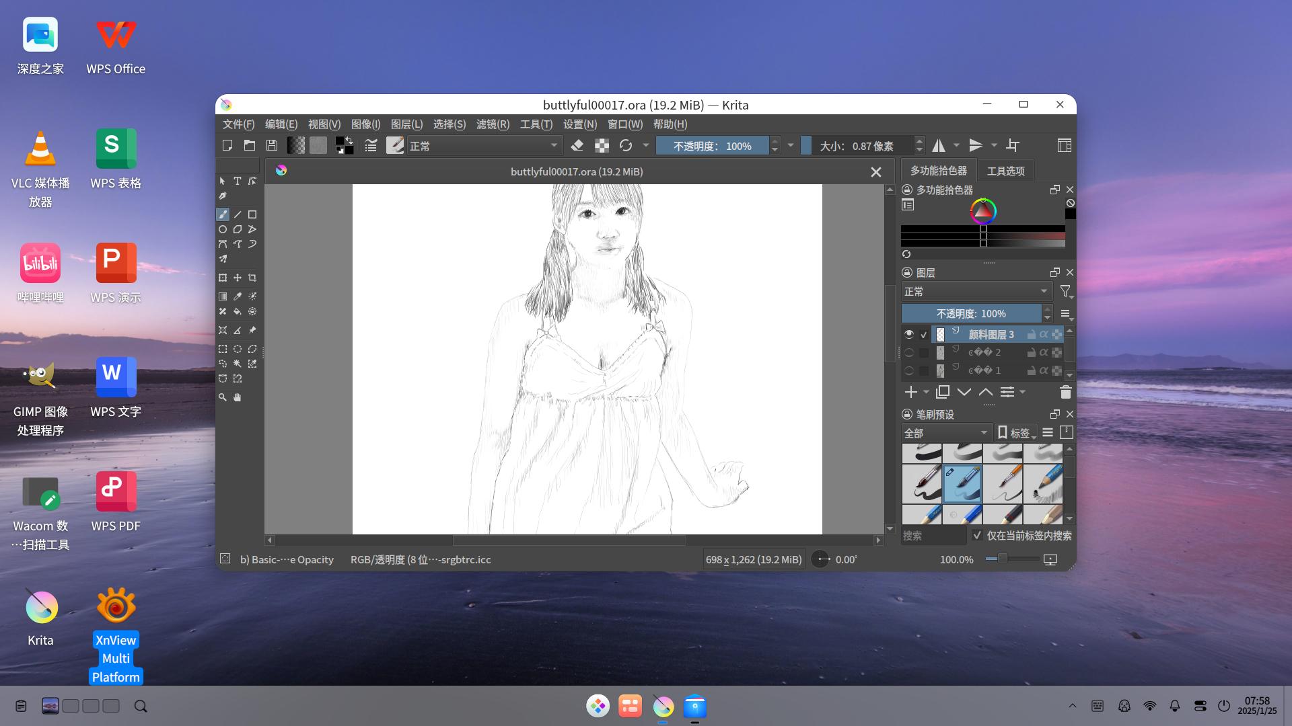Screen dimensions: 1292x726
Task: Toggle alpha lock on 颜料图层 3
Action: pos(1043,334)
